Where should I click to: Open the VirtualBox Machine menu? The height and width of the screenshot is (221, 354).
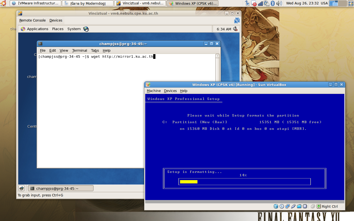click(154, 91)
